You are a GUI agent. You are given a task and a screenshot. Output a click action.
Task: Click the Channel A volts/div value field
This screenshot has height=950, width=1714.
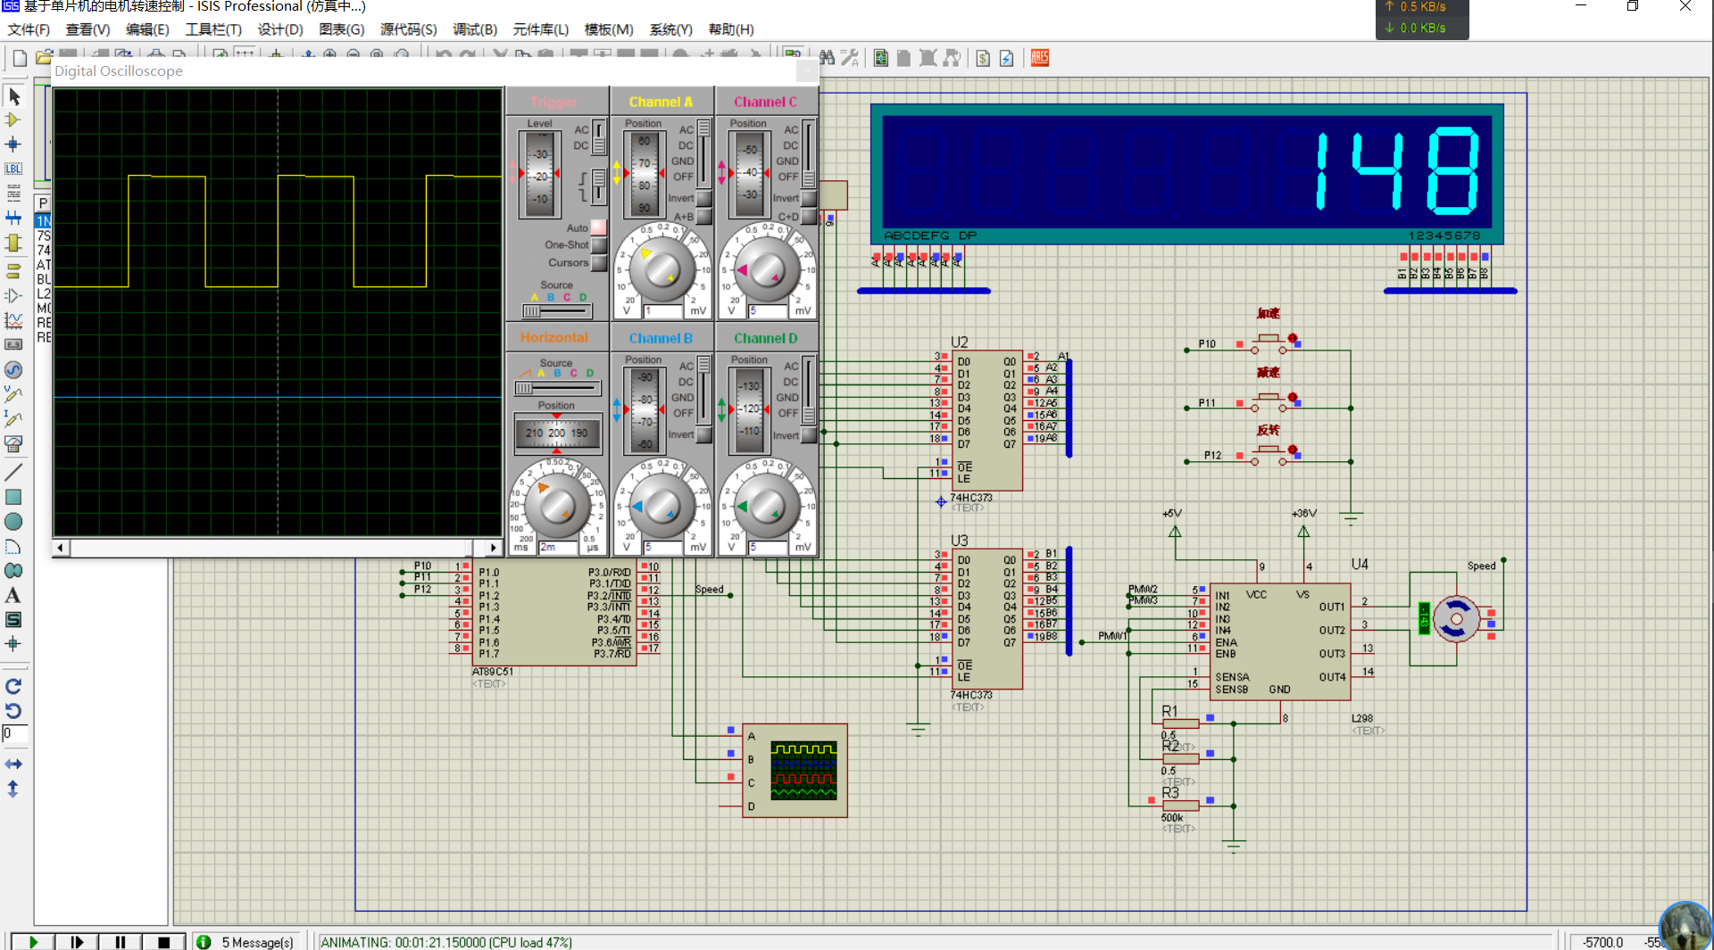pyautogui.click(x=663, y=310)
